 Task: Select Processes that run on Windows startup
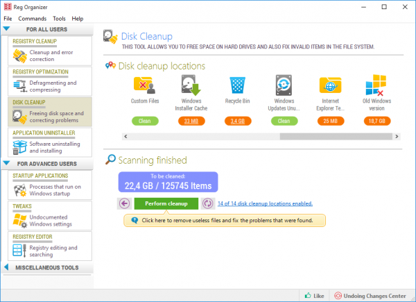click(55, 190)
